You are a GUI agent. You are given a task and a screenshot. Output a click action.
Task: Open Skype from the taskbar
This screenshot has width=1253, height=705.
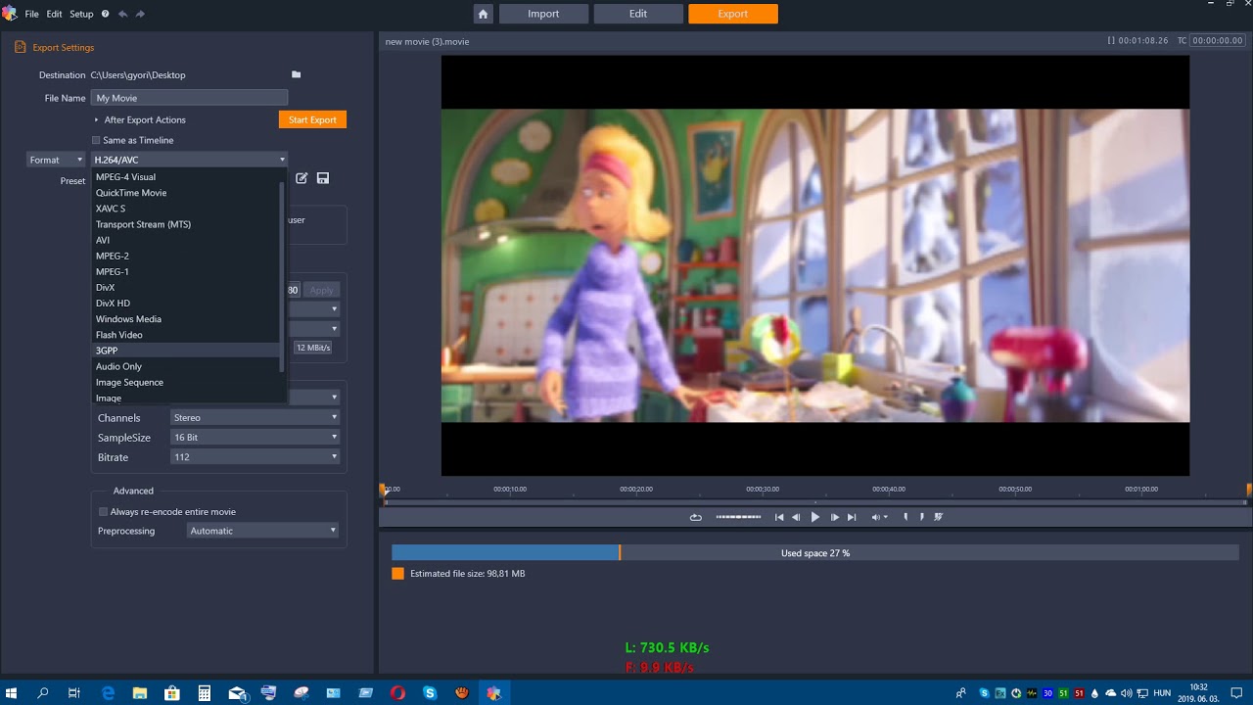click(x=430, y=693)
